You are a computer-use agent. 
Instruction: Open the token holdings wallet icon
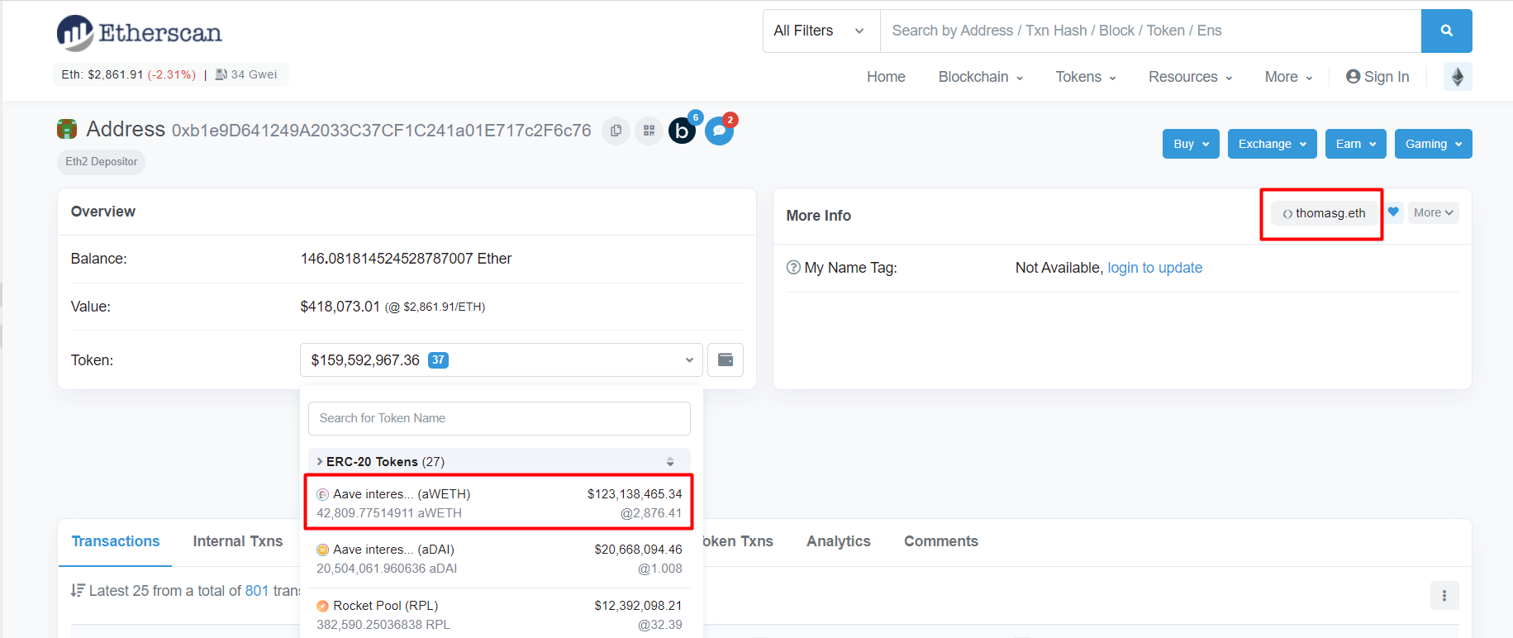[x=726, y=359]
